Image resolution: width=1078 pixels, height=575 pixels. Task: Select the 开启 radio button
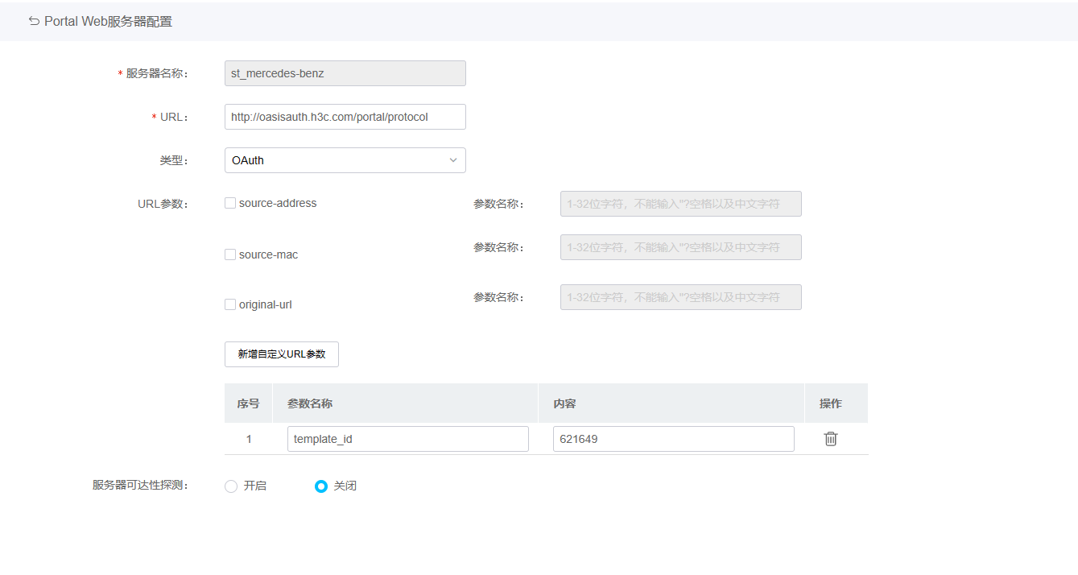231,486
